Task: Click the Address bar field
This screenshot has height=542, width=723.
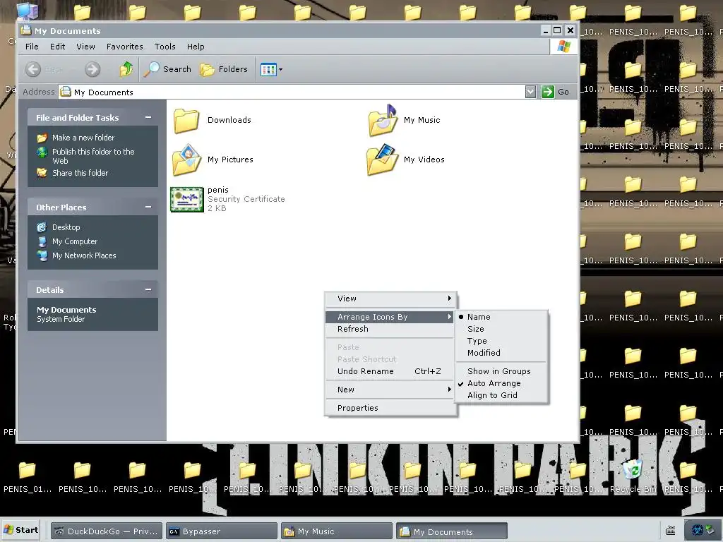Action: tap(292, 92)
